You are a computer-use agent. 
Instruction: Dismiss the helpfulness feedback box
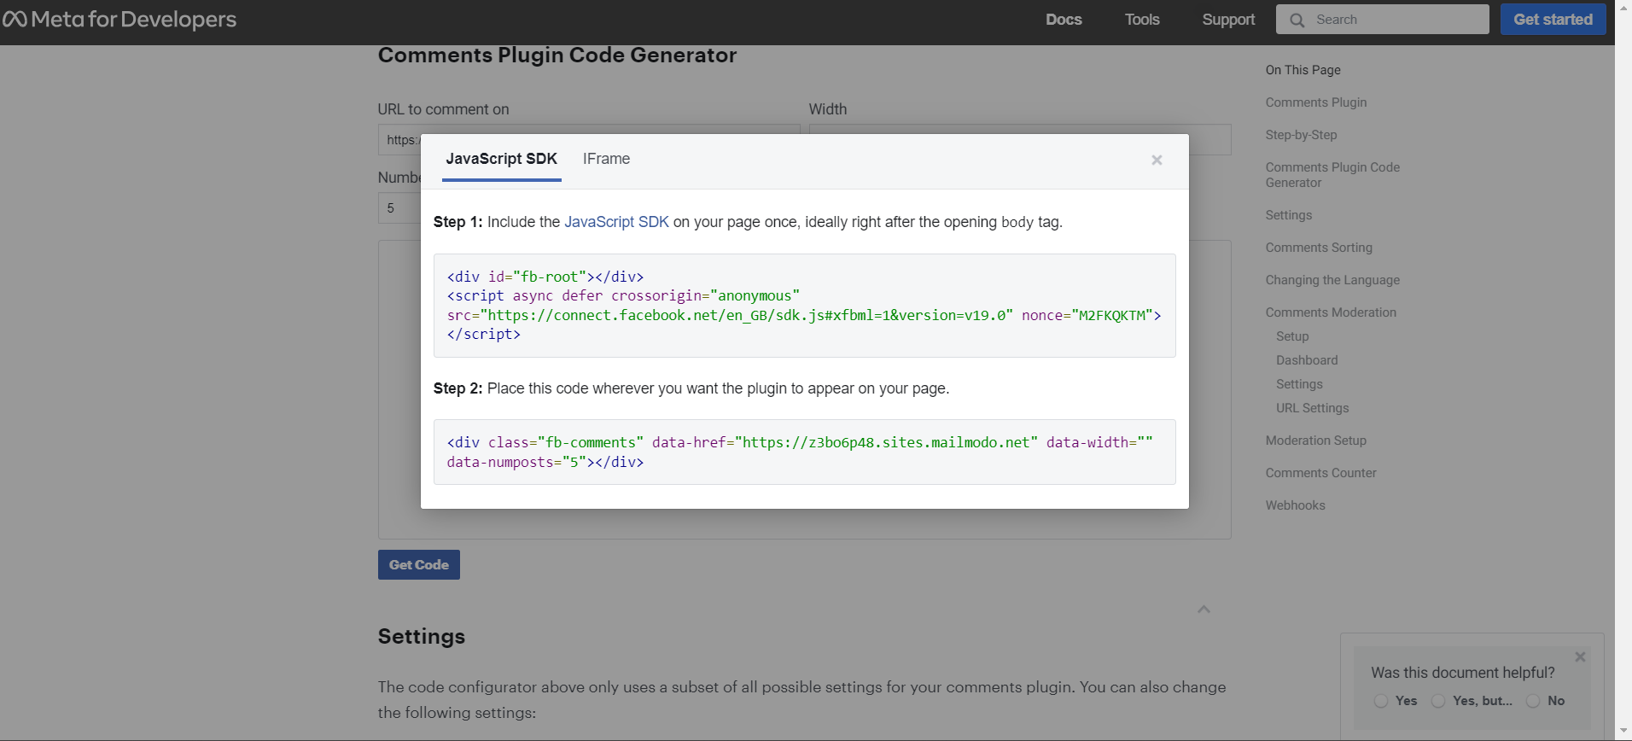[x=1580, y=656]
